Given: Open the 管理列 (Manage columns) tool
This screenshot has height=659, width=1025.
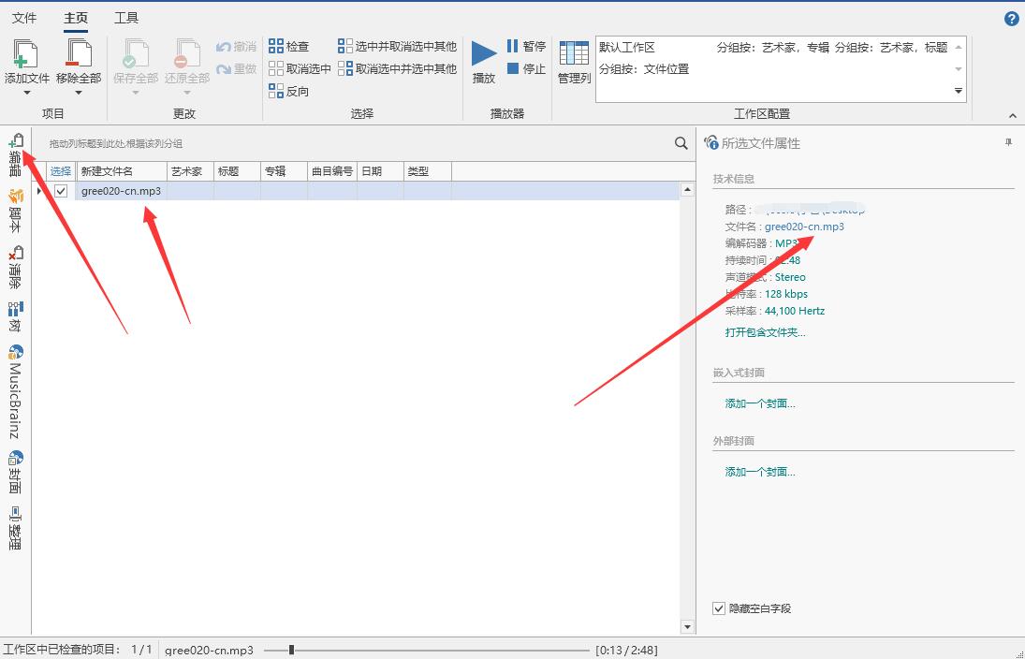Looking at the screenshot, I should 574,54.
